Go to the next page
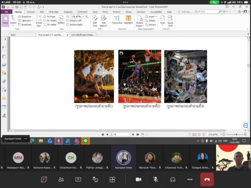This screenshot has width=251, height=188. tap(133, 135)
